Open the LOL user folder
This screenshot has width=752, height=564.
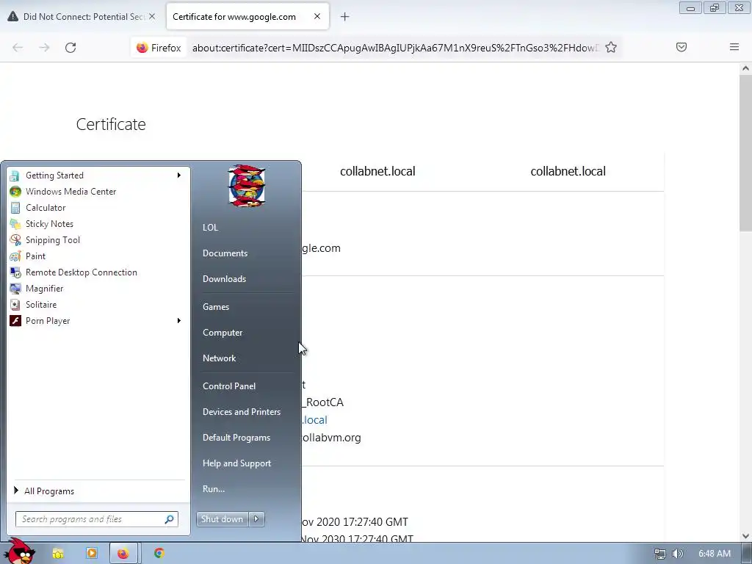pyautogui.click(x=210, y=228)
